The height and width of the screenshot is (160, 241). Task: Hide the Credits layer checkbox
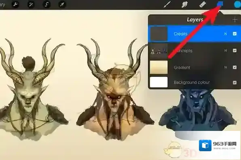(235, 34)
